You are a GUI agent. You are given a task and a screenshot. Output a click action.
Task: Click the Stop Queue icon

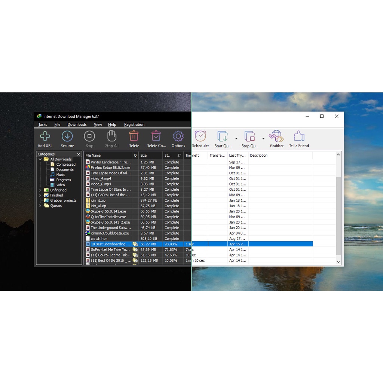pyautogui.click(x=249, y=136)
